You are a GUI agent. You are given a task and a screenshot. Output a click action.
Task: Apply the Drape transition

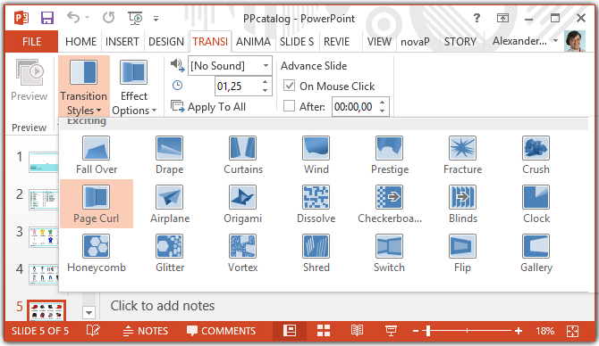click(170, 155)
